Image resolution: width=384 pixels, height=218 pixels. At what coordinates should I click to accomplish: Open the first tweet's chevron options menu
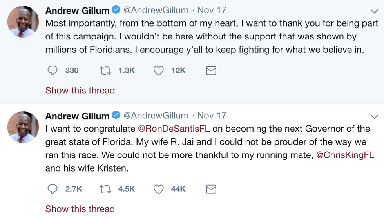point(374,11)
